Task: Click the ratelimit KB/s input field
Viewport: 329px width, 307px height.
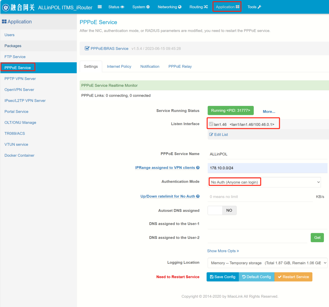Action: (260, 197)
